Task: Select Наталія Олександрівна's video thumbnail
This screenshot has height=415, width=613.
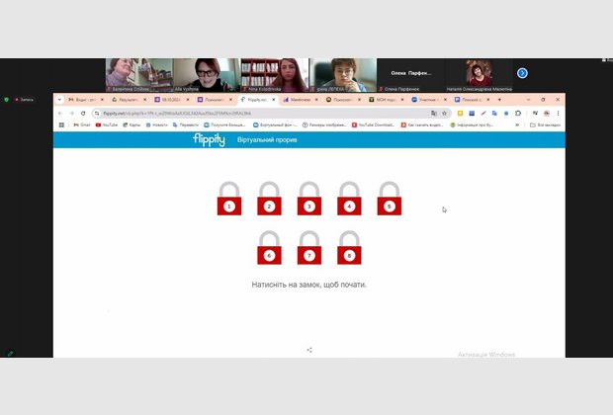Action: pyautogui.click(x=480, y=75)
